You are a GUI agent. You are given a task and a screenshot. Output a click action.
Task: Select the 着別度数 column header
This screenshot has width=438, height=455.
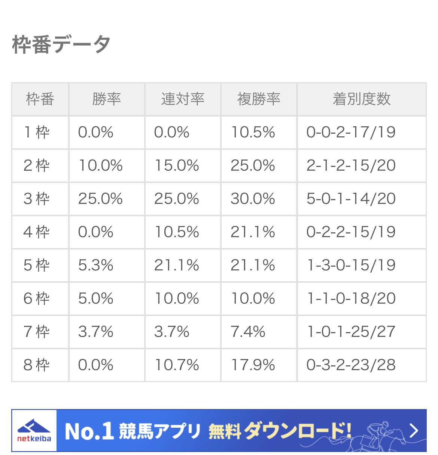(362, 99)
